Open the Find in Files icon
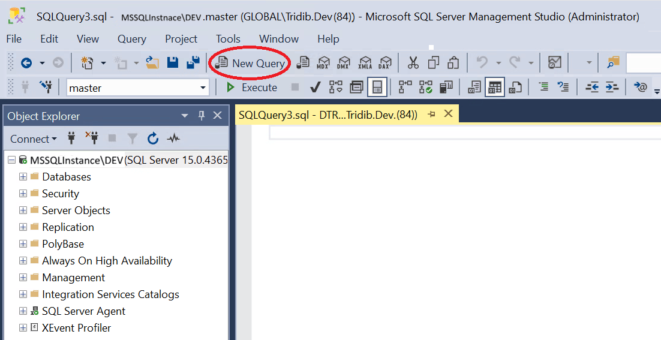Image resolution: width=661 pixels, height=340 pixels. (614, 63)
